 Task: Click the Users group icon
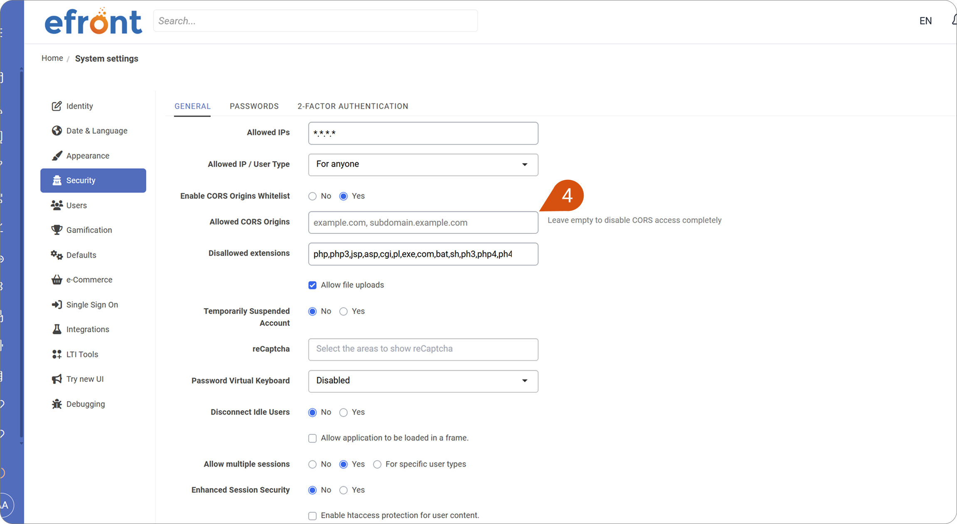pyautogui.click(x=57, y=205)
